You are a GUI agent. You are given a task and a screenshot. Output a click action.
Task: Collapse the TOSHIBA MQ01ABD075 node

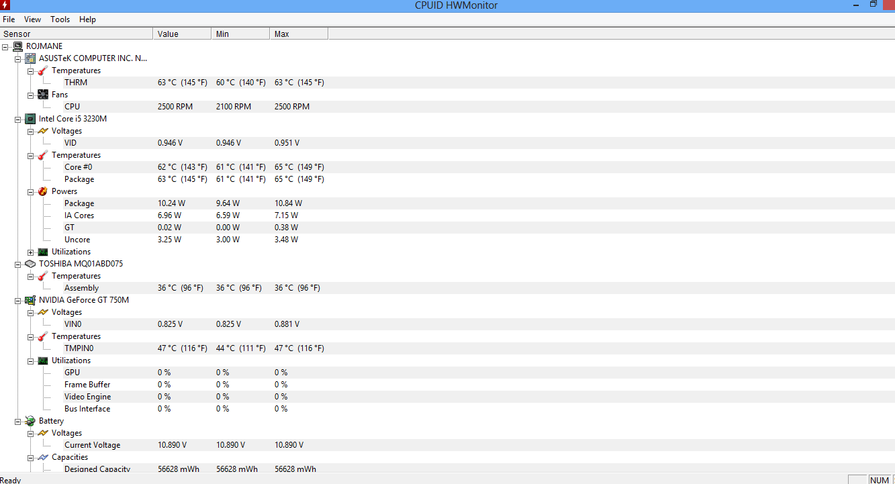tap(18, 264)
